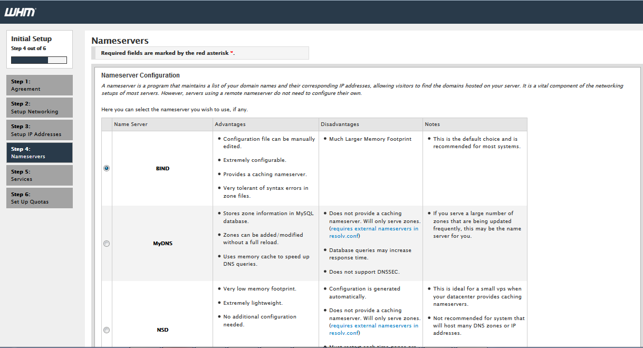643x348 pixels.
Task: Open Step 6: Set Up Quotas
Action: [40, 198]
